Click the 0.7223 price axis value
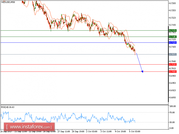The width and height of the screenshot is (179, 134). coord(173,18)
